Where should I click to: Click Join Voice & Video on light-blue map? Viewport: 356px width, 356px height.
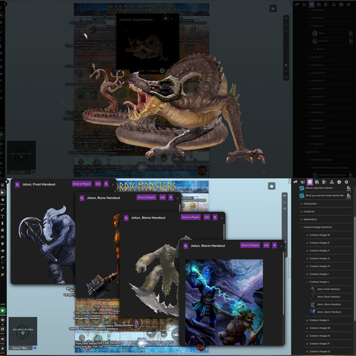tap(23, 330)
